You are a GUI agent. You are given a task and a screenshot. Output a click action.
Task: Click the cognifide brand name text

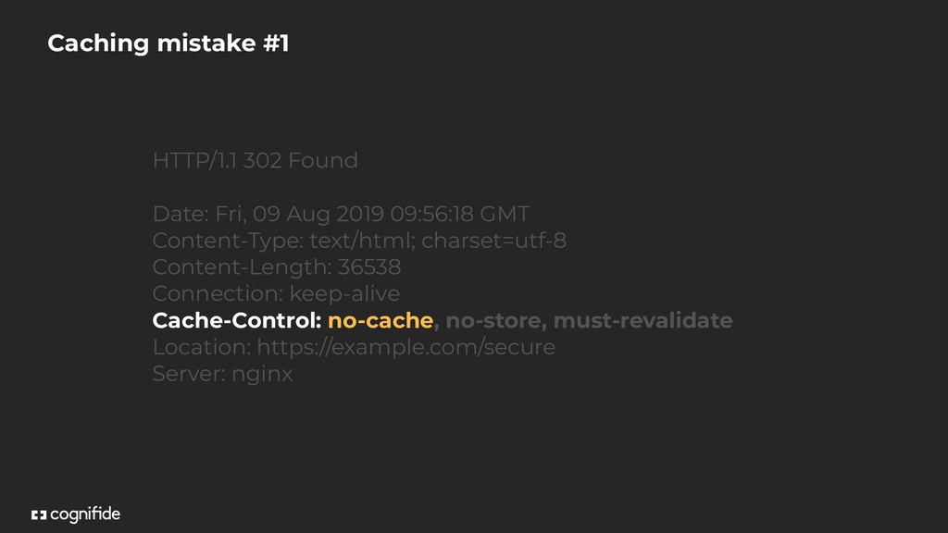click(85, 514)
